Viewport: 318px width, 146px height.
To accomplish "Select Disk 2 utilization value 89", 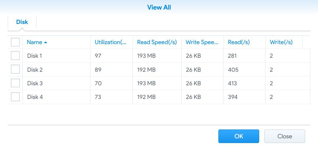I will click(98, 70).
